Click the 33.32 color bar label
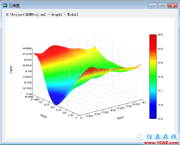The width and height of the screenshot is (180, 145). (160, 119)
